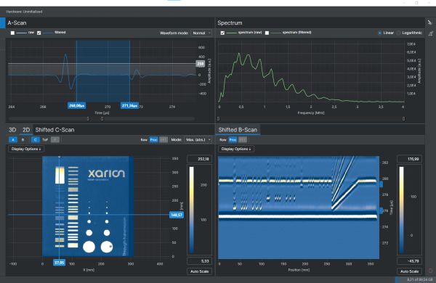Switch to the 3D tab

click(x=12, y=130)
